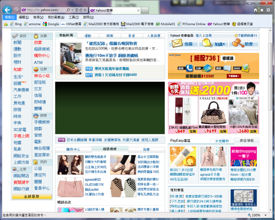Click the 全部服務 yellow button
The image size is (275, 220).
click(32, 196)
